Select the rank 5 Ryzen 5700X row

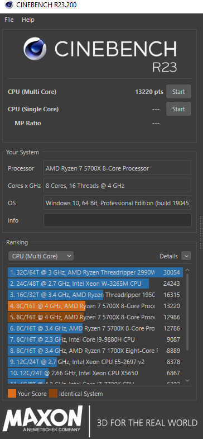tap(95, 317)
